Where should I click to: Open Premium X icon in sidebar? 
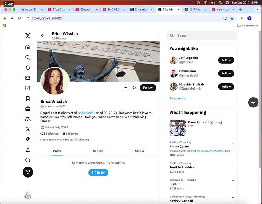[28, 129]
